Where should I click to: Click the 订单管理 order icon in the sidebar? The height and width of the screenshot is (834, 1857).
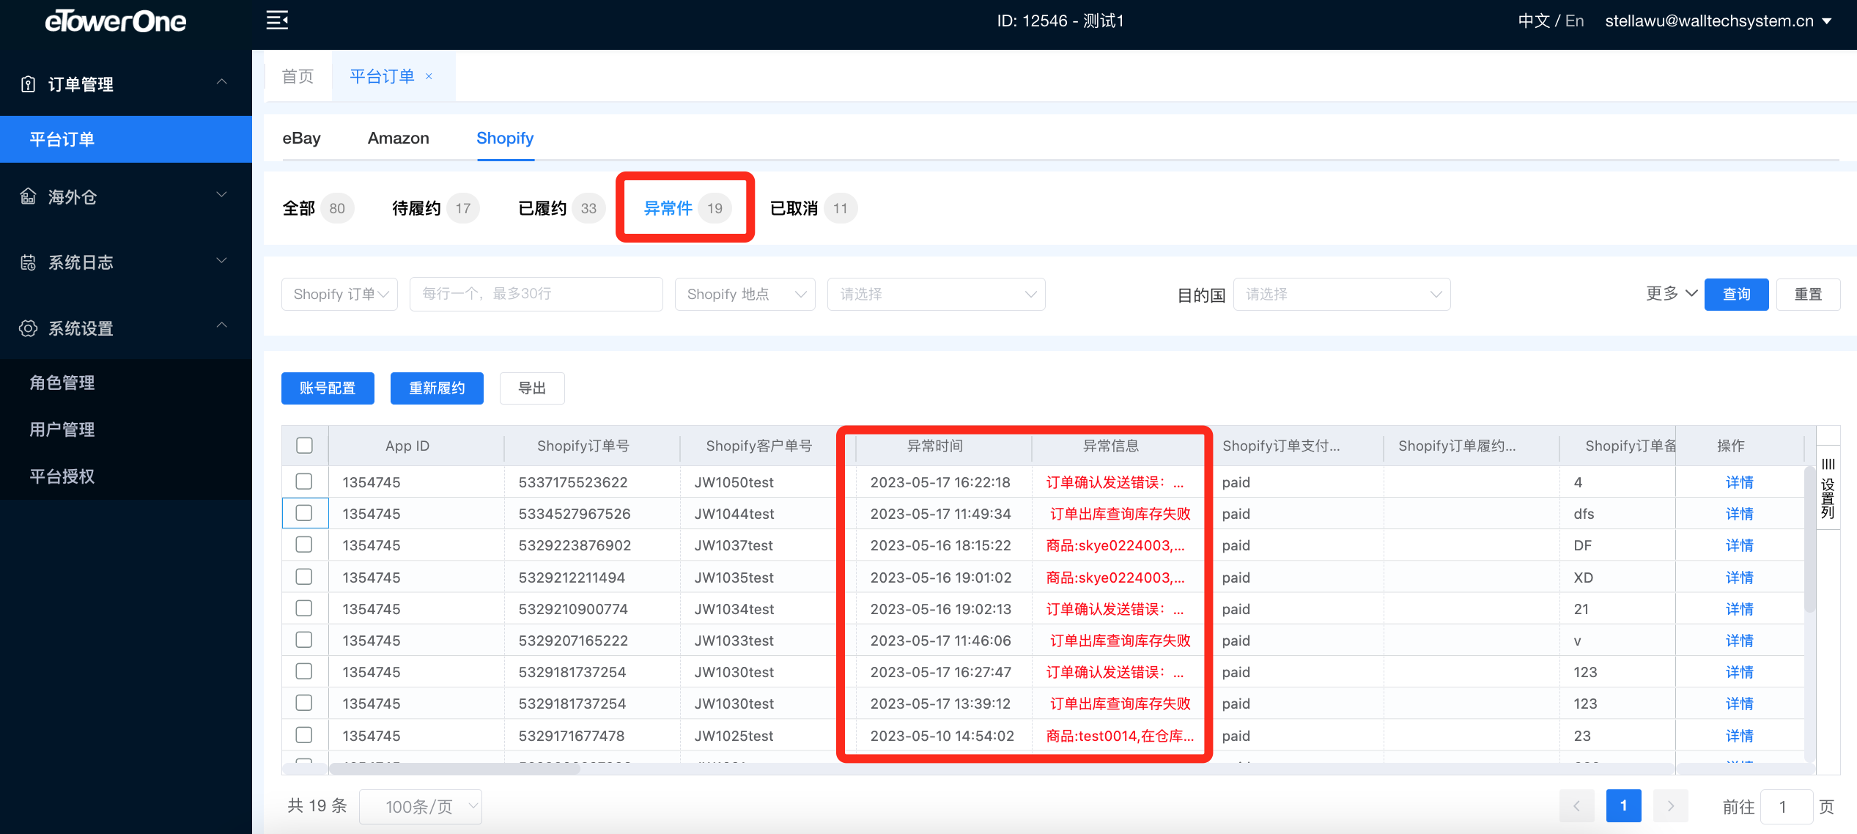click(28, 84)
